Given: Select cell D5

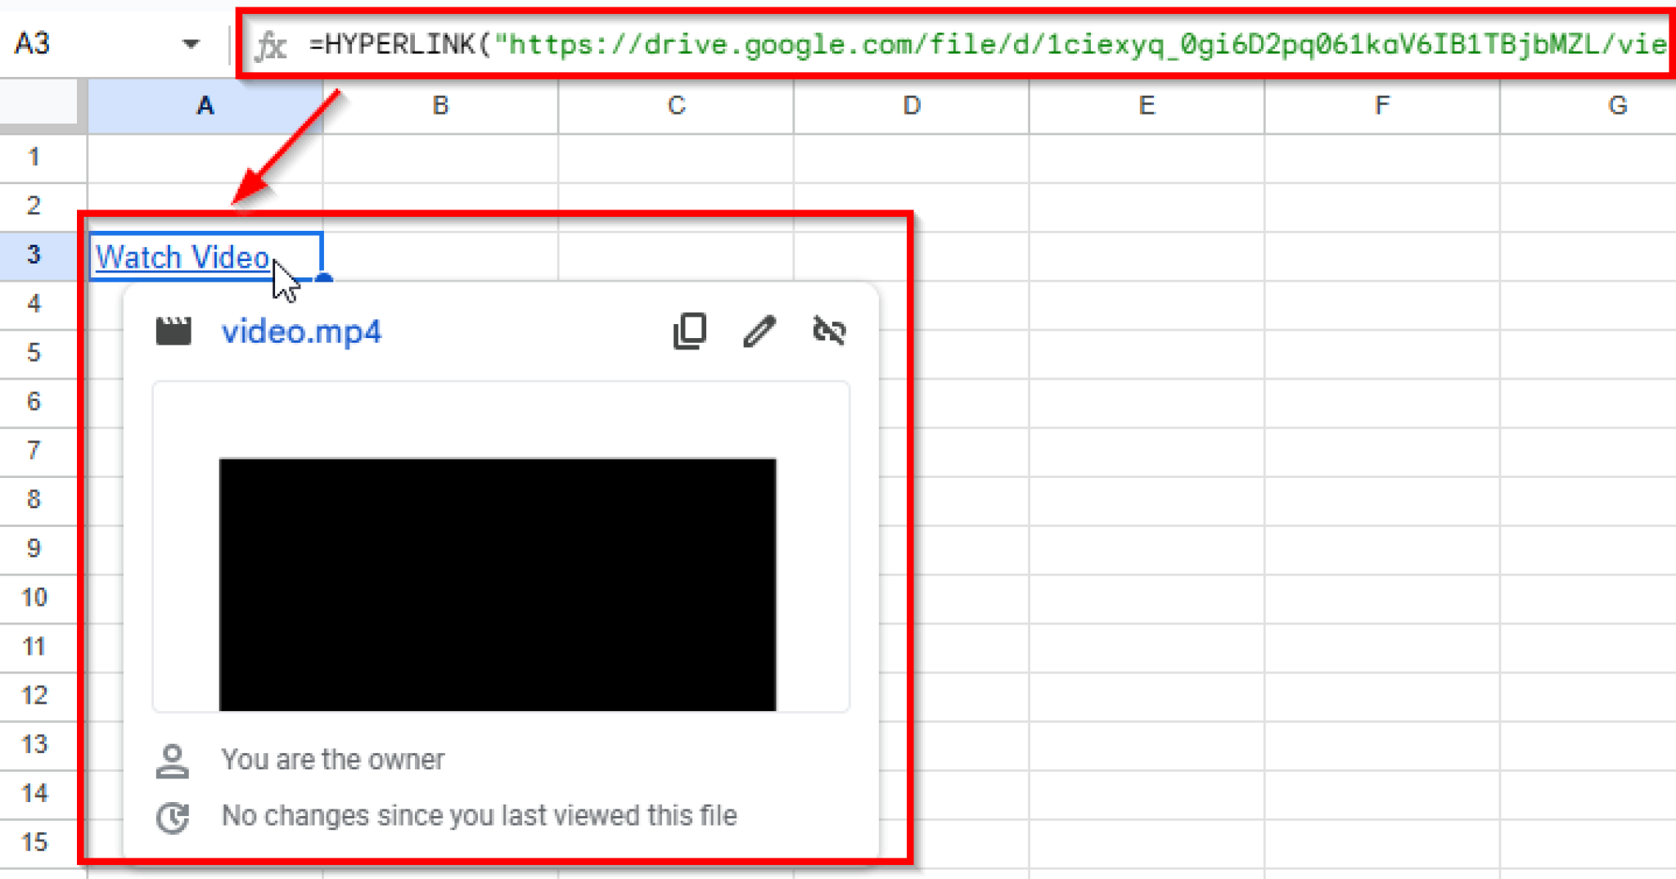Looking at the screenshot, I should [911, 353].
